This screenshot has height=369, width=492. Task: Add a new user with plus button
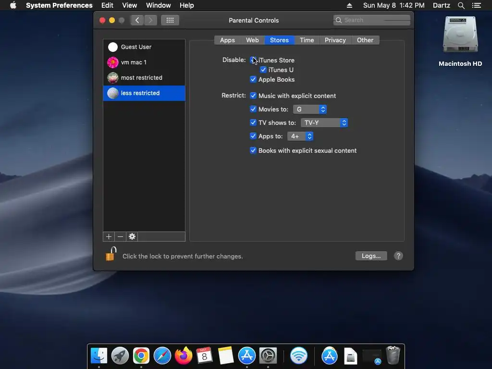click(109, 236)
